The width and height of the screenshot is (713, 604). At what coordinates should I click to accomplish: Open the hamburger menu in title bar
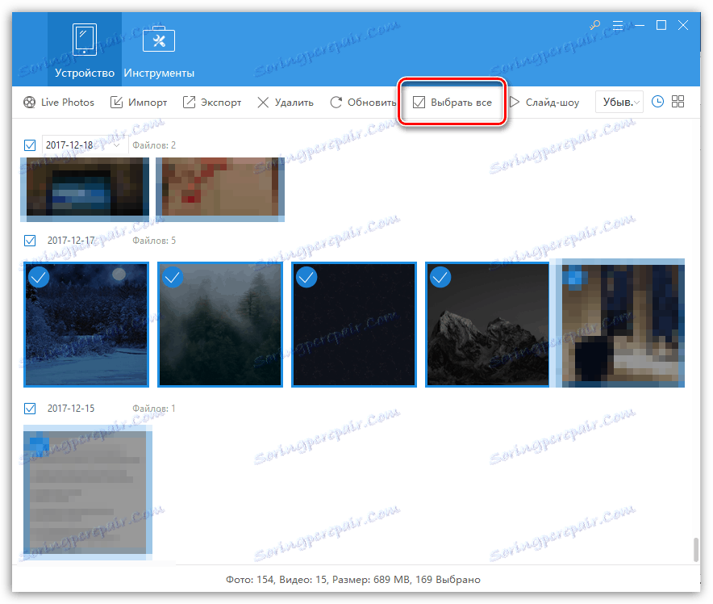[x=618, y=25]
